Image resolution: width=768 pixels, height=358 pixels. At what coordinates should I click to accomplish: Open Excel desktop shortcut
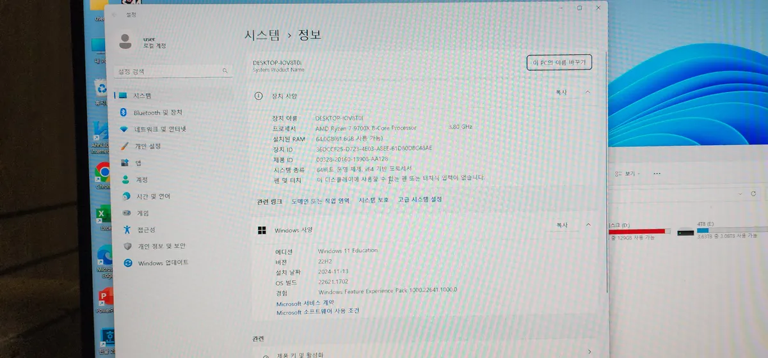103,215
